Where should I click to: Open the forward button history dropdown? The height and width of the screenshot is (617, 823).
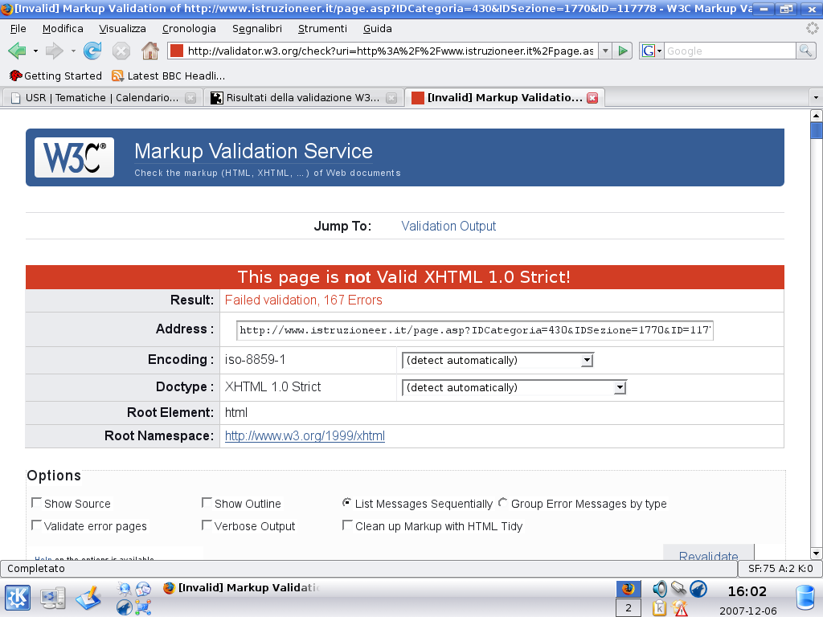pos(73,51)
